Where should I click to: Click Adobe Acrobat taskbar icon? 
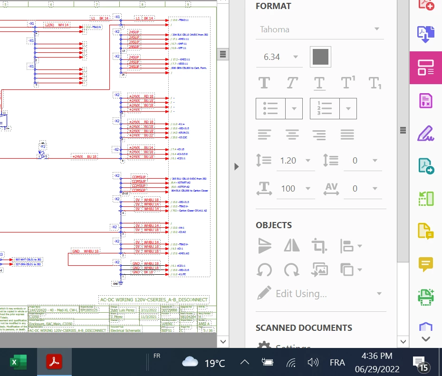(x=54, y=362)
